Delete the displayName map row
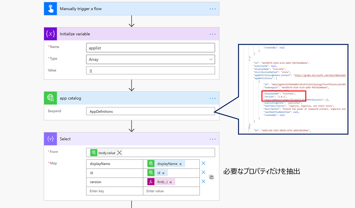 pyautogui.click(x=204, y=163)
